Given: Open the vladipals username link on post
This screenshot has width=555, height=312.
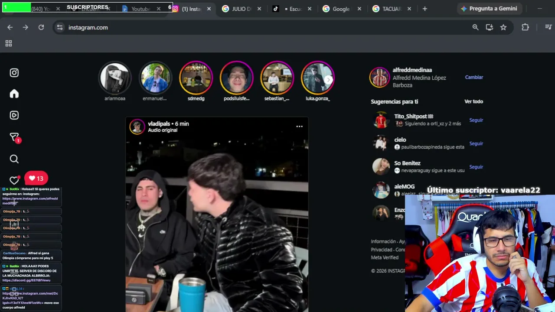Looking at the screenshot, I should coord(159,123).
